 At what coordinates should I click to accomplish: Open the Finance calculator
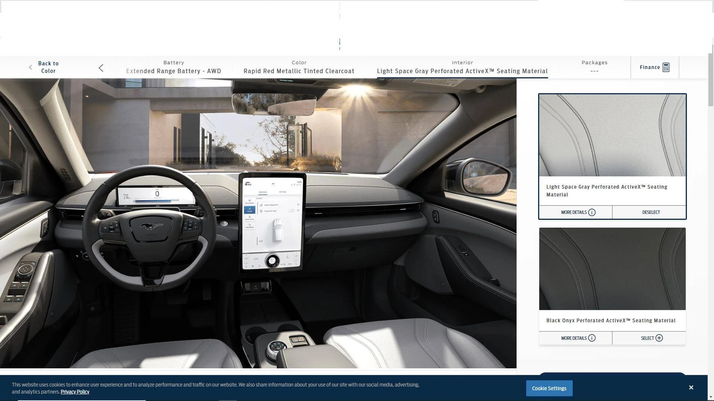tap(655, 68)
